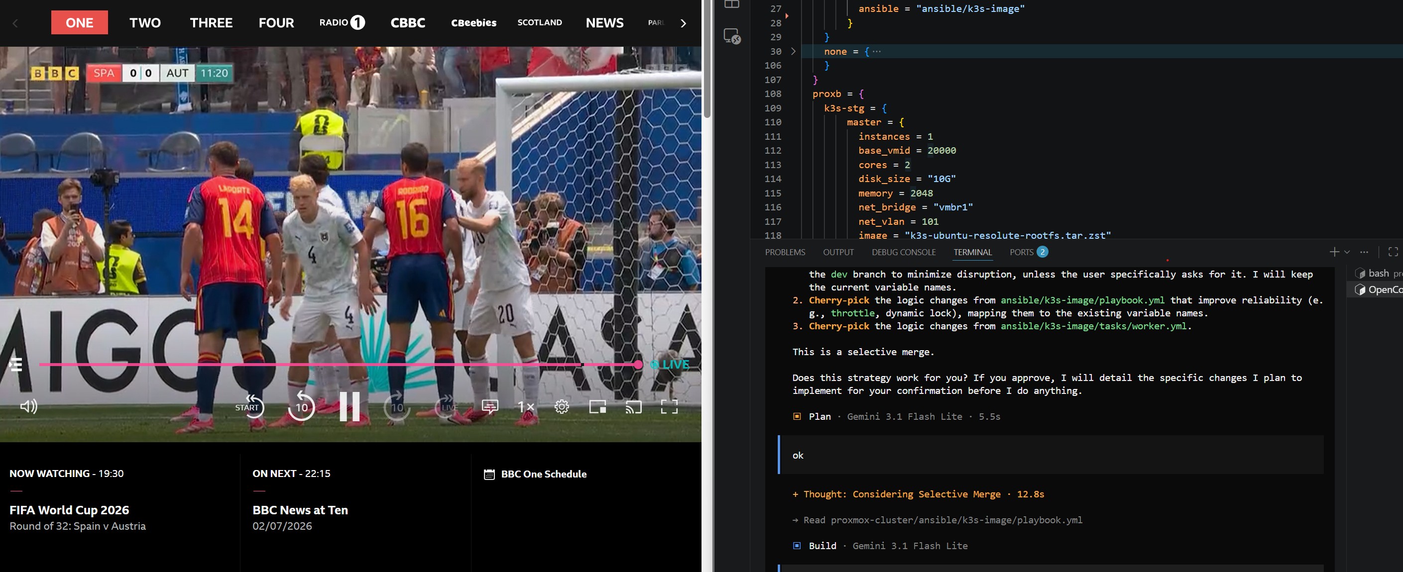Select the OpenCode terminal session

[x=1378, y=289]
